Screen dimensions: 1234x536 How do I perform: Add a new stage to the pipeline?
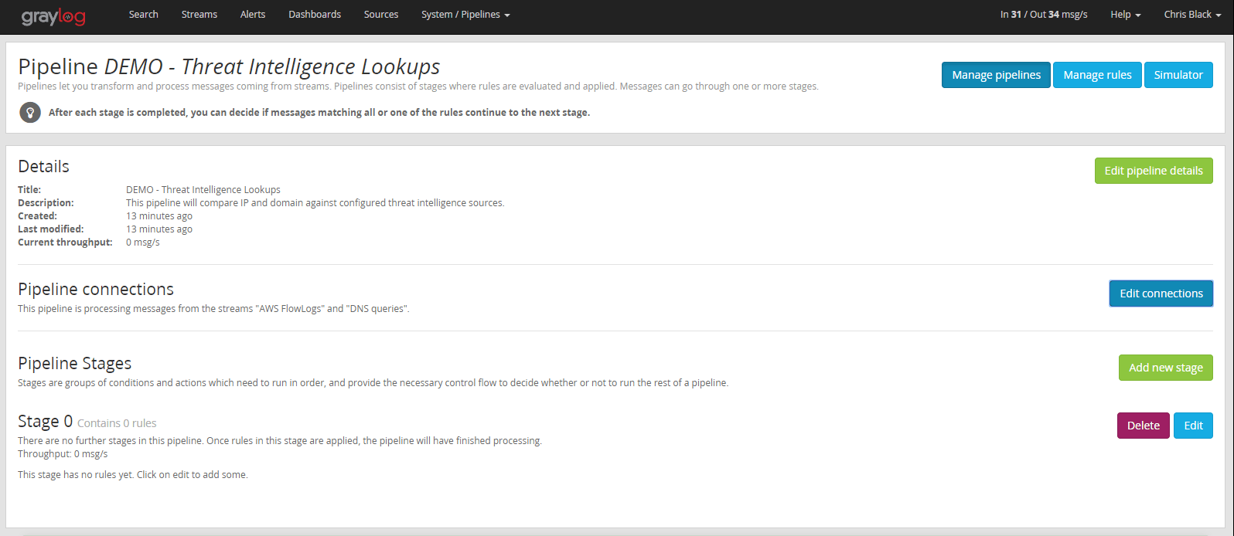pos(1165,368)
